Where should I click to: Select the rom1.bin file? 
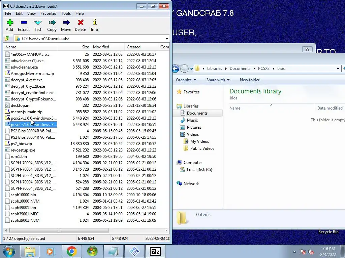19,157
